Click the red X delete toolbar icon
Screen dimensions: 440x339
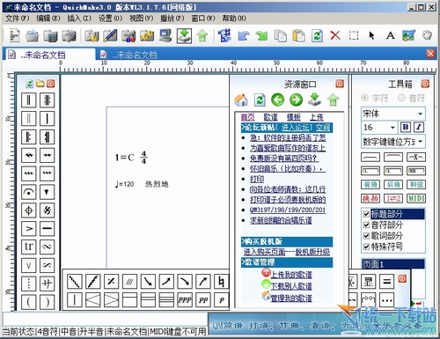(x=335, y=35)
